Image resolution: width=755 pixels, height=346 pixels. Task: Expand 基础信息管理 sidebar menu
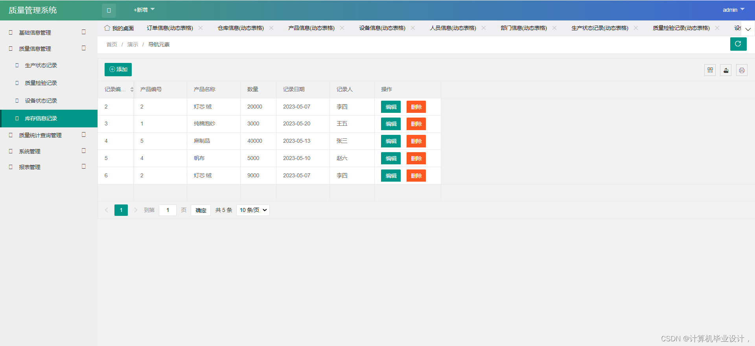click(49, 33)
